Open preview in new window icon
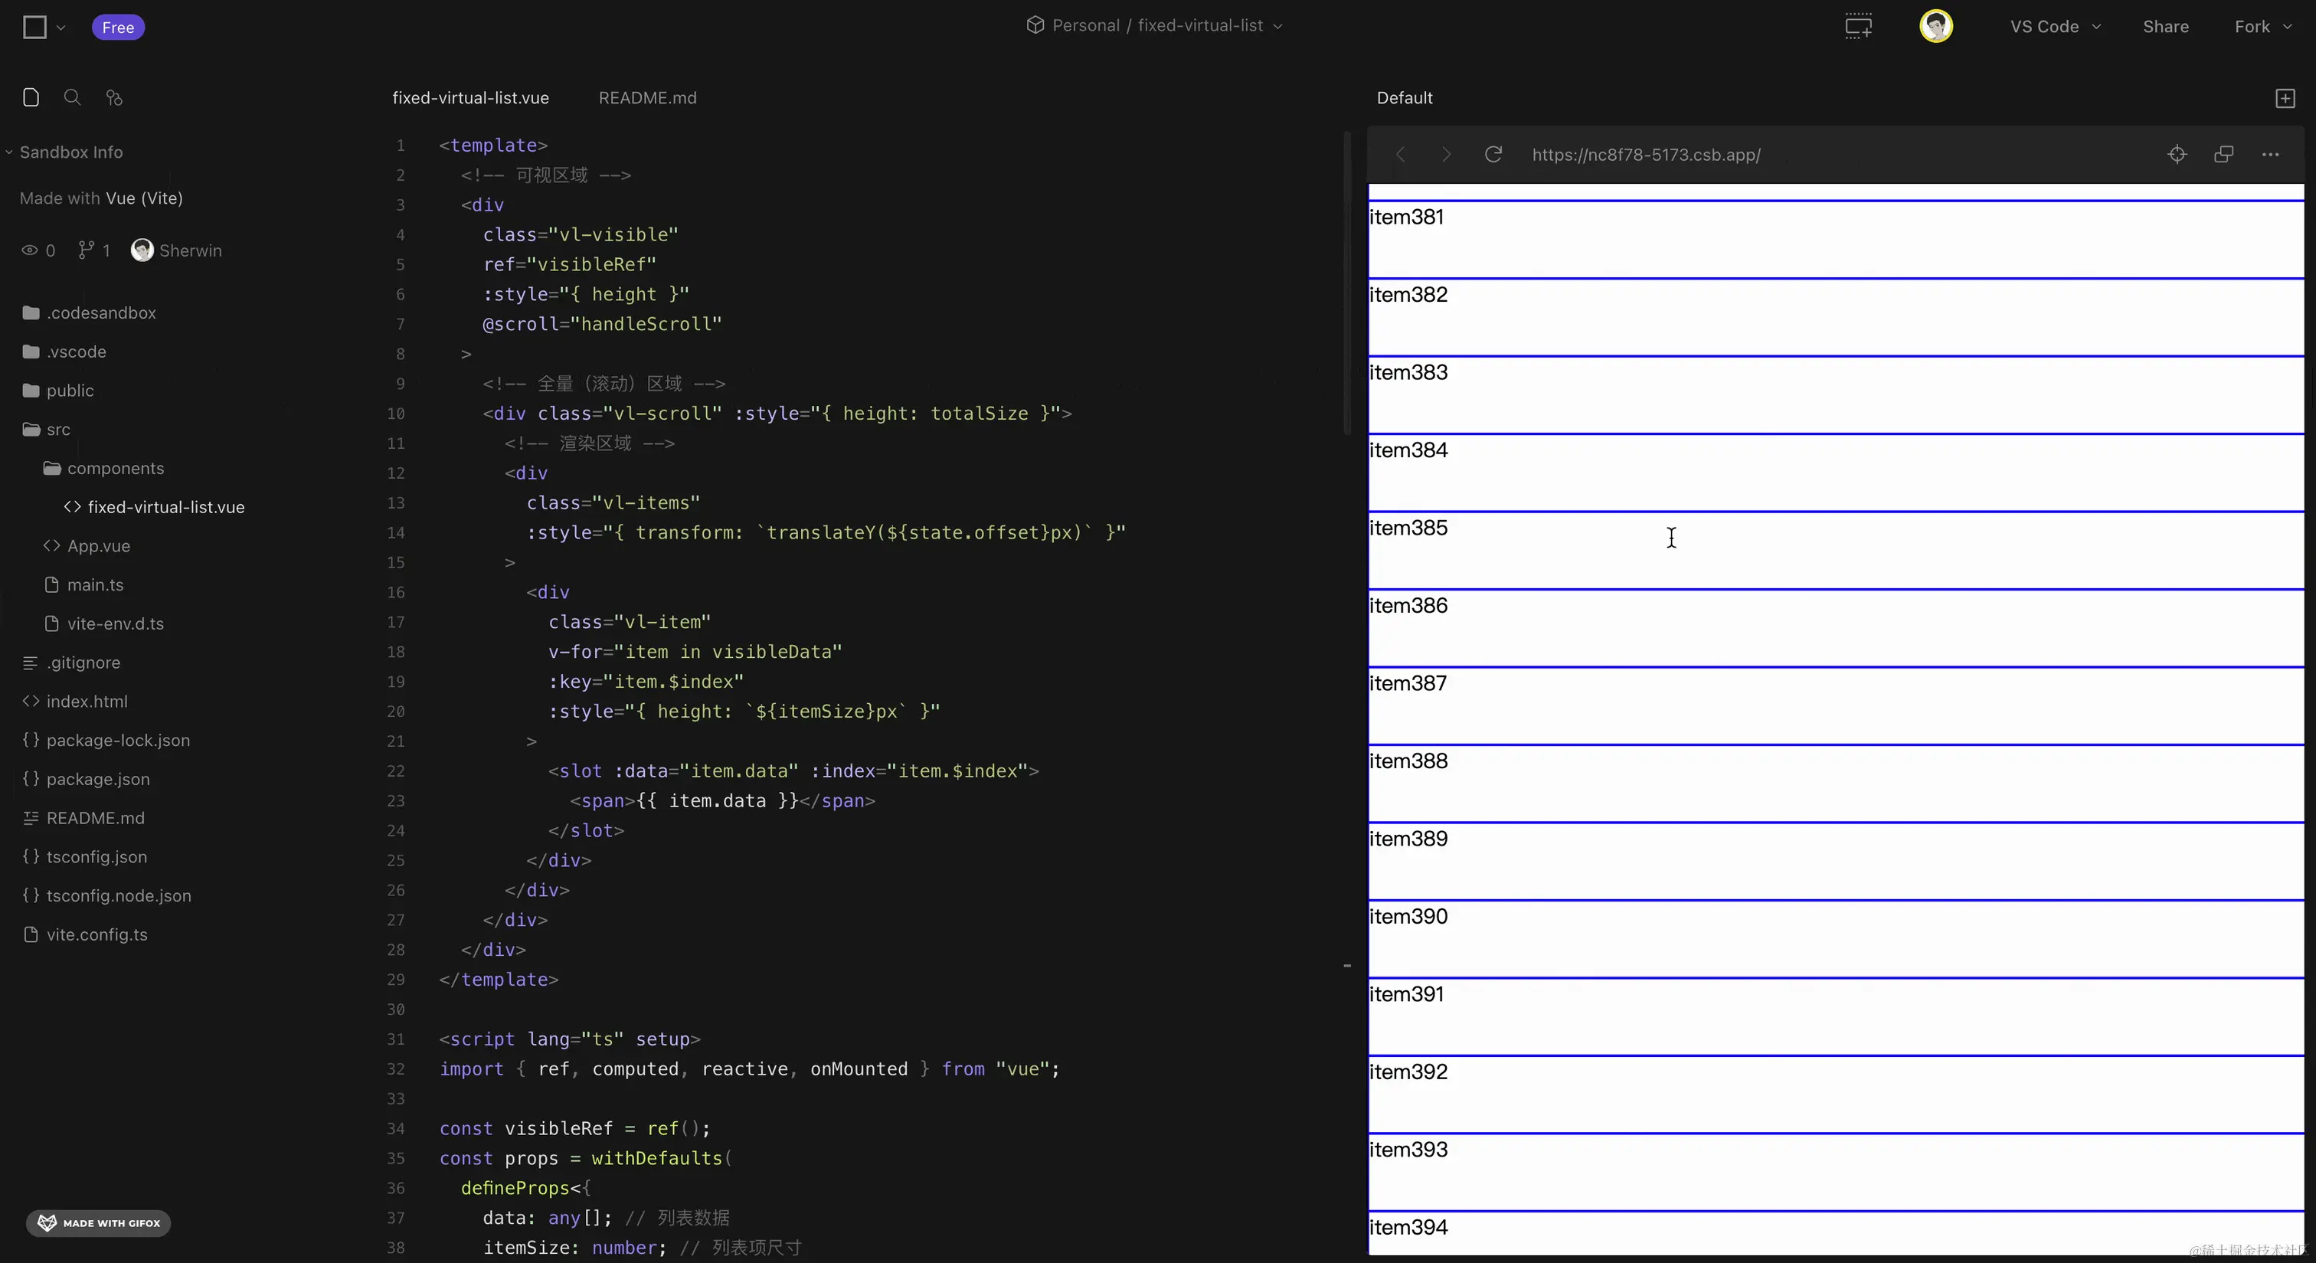The height and width of the screenshot is (1263, 2316). pos(2223,155)
